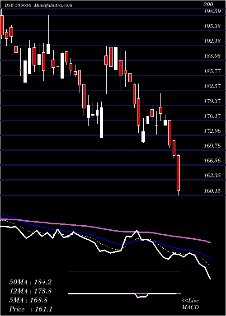Click inside the MACD histogram panel
The height and width of the screenshot is (316, 226).
pos(124,293)
